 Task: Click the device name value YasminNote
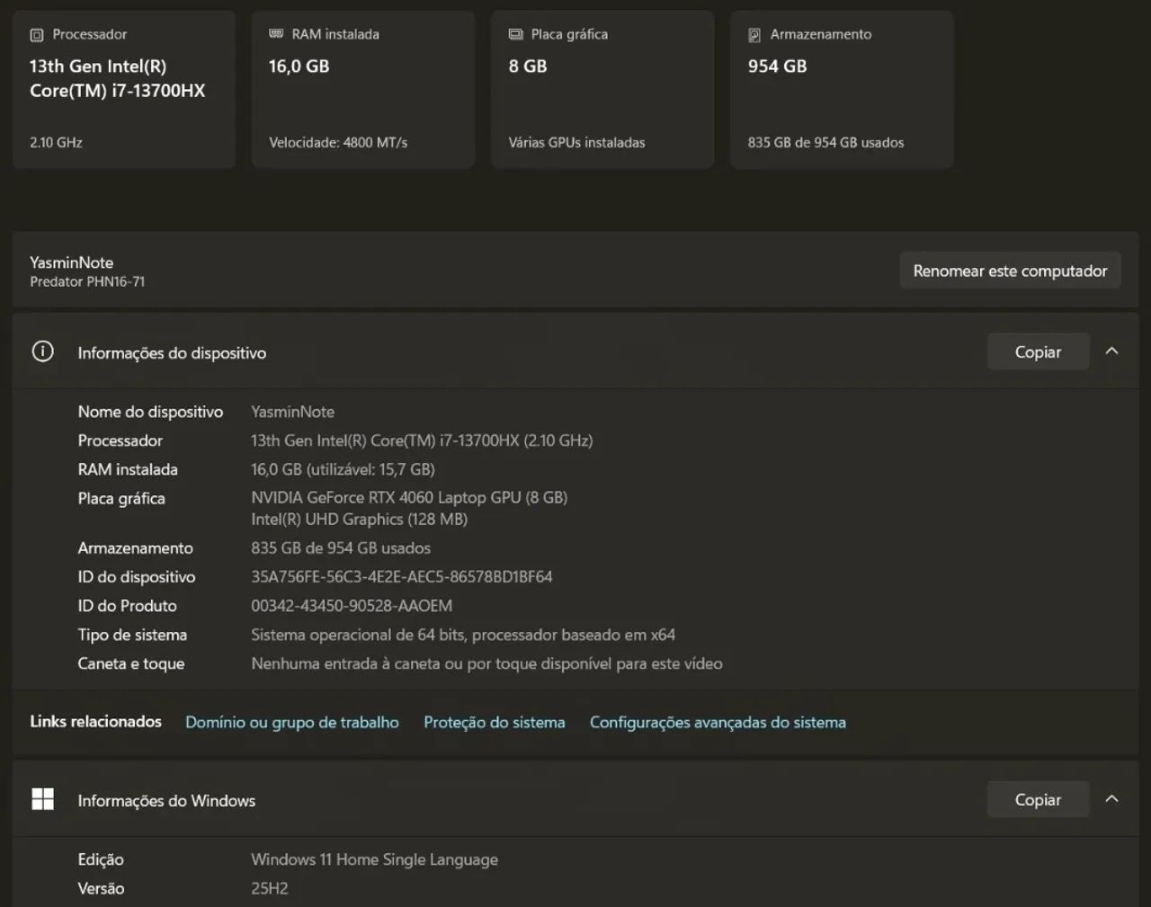[293, 412]
